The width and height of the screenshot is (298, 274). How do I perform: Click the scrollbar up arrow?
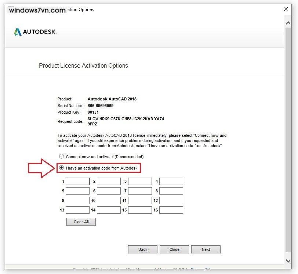pyautogui.click(x=288, y=22)
